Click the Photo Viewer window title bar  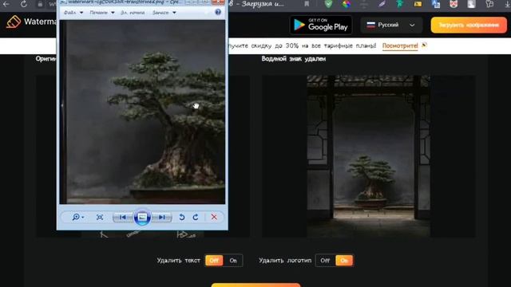124,2
